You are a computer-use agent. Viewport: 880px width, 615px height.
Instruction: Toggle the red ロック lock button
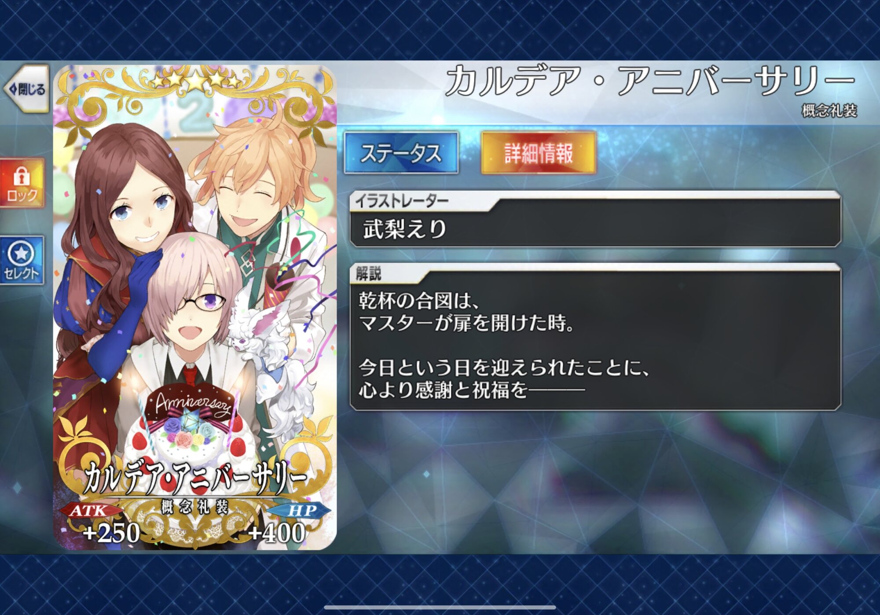point(22,183)
